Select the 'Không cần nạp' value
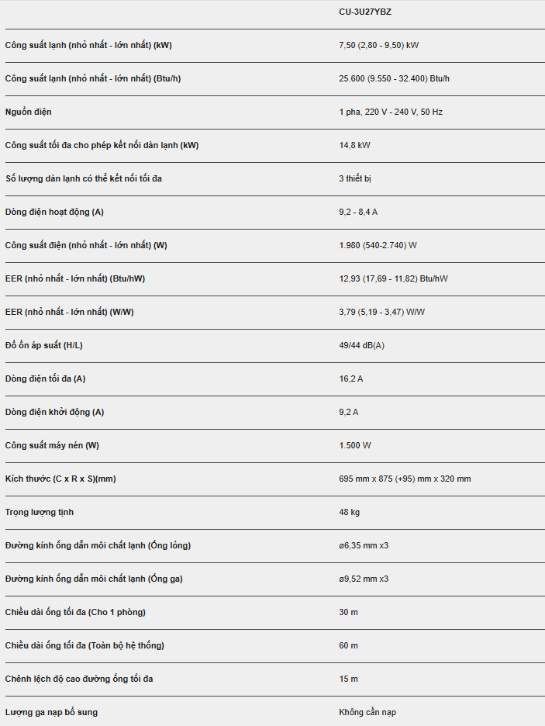This screenshot has height=726, width=545. (367, 712)
